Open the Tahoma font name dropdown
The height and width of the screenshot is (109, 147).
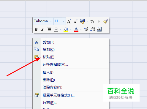pos(51,21)
